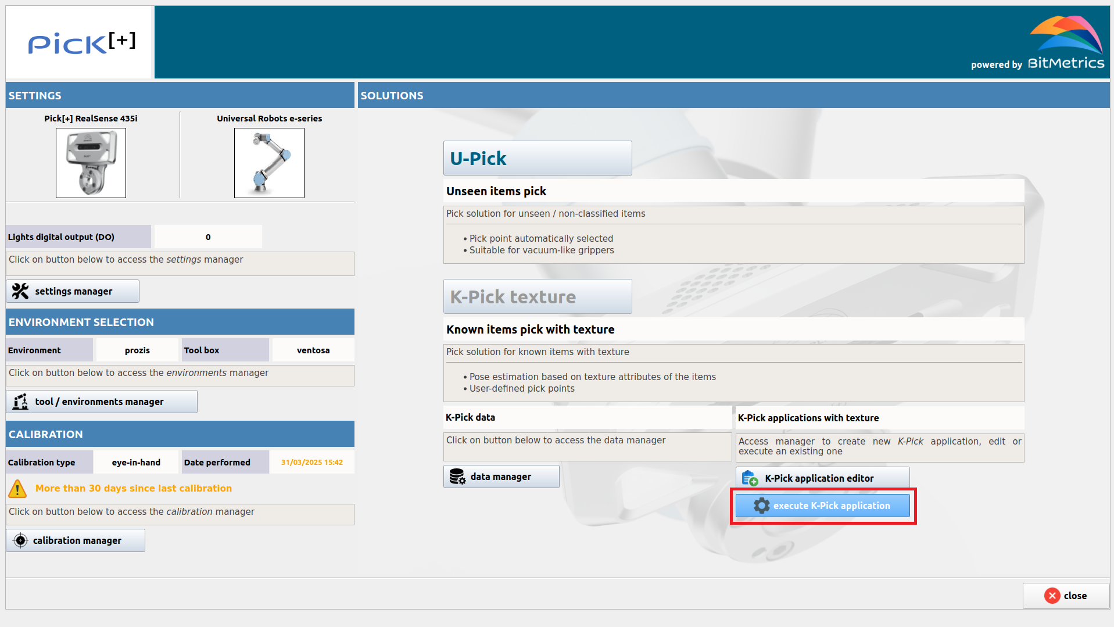This screenshot has width=1114, height=627.
Task: Click the date performed 31/03/2025 15:42
Action: click(312, 462)
